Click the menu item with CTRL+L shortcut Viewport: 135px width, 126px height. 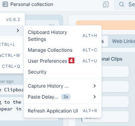[x=11, y=44]
